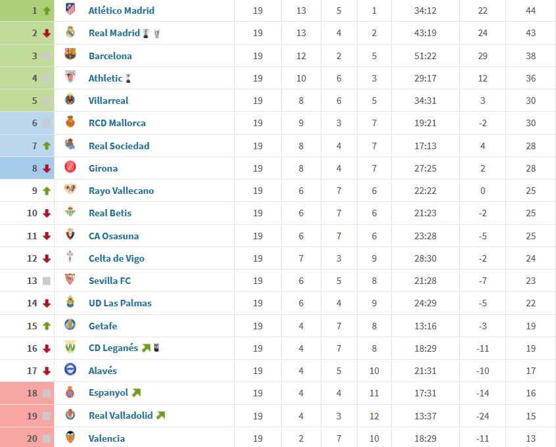Open the RCD Mallorca team page
This screenshot has width=556, height=447.
pos(117,123)
